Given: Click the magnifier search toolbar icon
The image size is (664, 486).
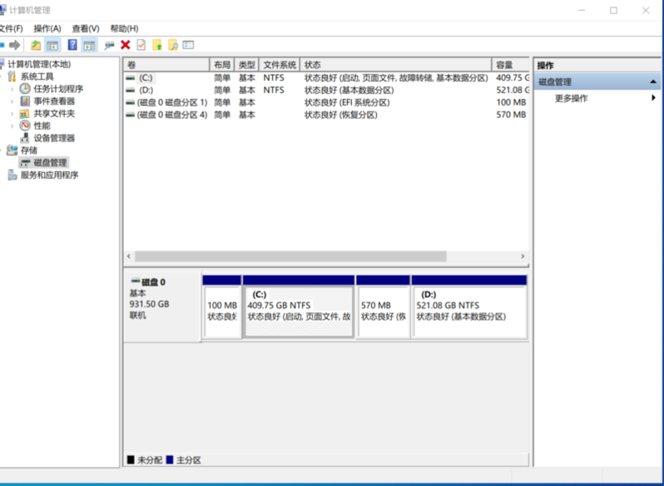Looking at the screenshot, I should coord(172,45).
